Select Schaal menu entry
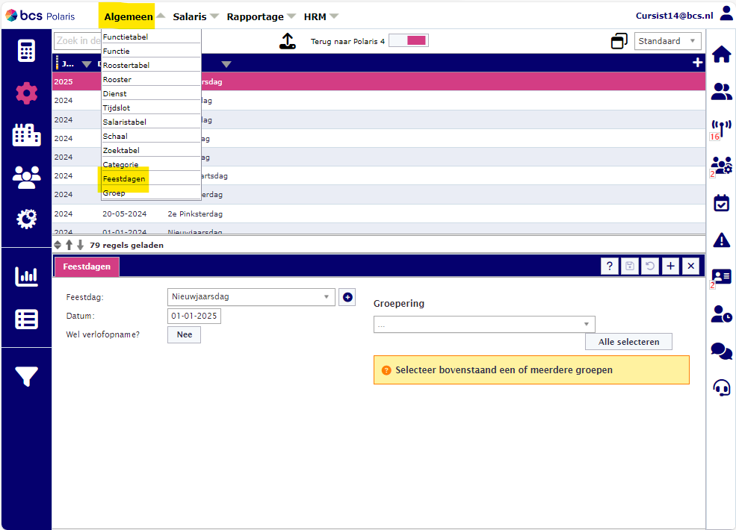The height and width of the screenshot is (530, 736). 151,136
